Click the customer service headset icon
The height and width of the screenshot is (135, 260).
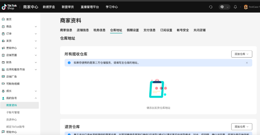(211, 7)
